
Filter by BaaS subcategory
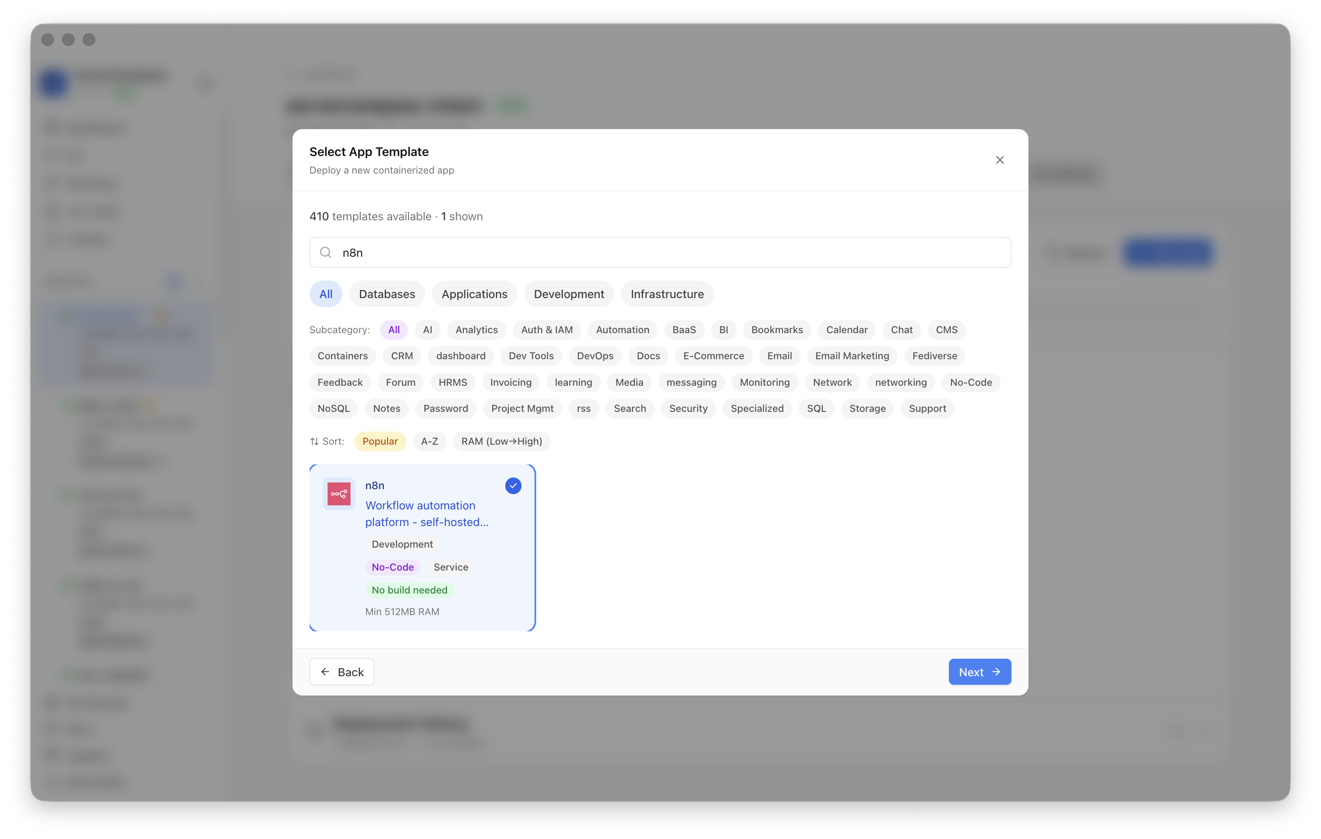[683, 330]
